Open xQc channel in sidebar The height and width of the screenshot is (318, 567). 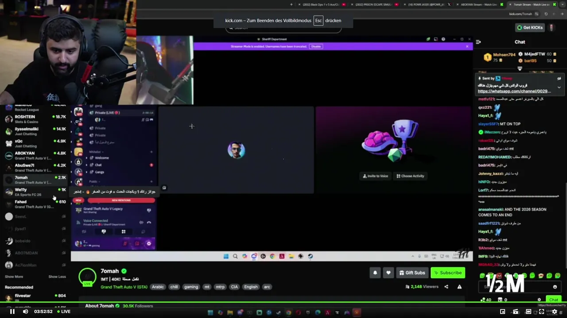tap(35, 143)
